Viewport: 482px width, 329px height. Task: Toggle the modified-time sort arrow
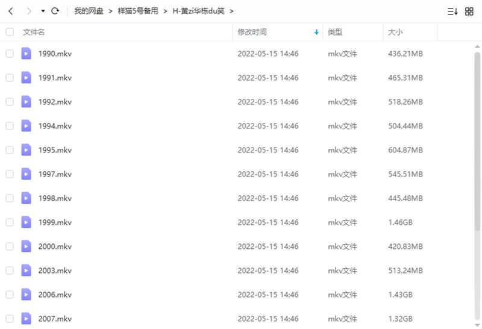[316, 32]
